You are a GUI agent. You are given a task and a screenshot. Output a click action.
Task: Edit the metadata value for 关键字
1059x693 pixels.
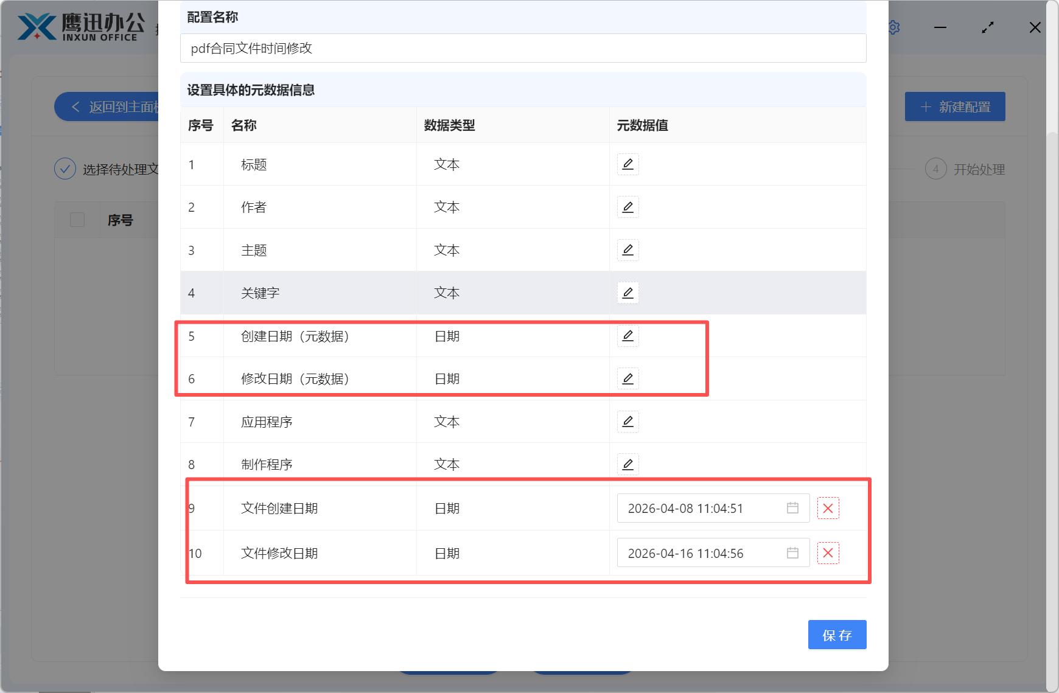pos(627,293)
